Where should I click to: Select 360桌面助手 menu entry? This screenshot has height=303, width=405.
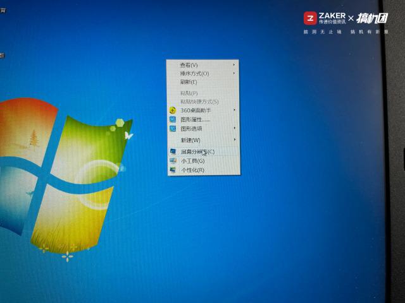point(202,110)
